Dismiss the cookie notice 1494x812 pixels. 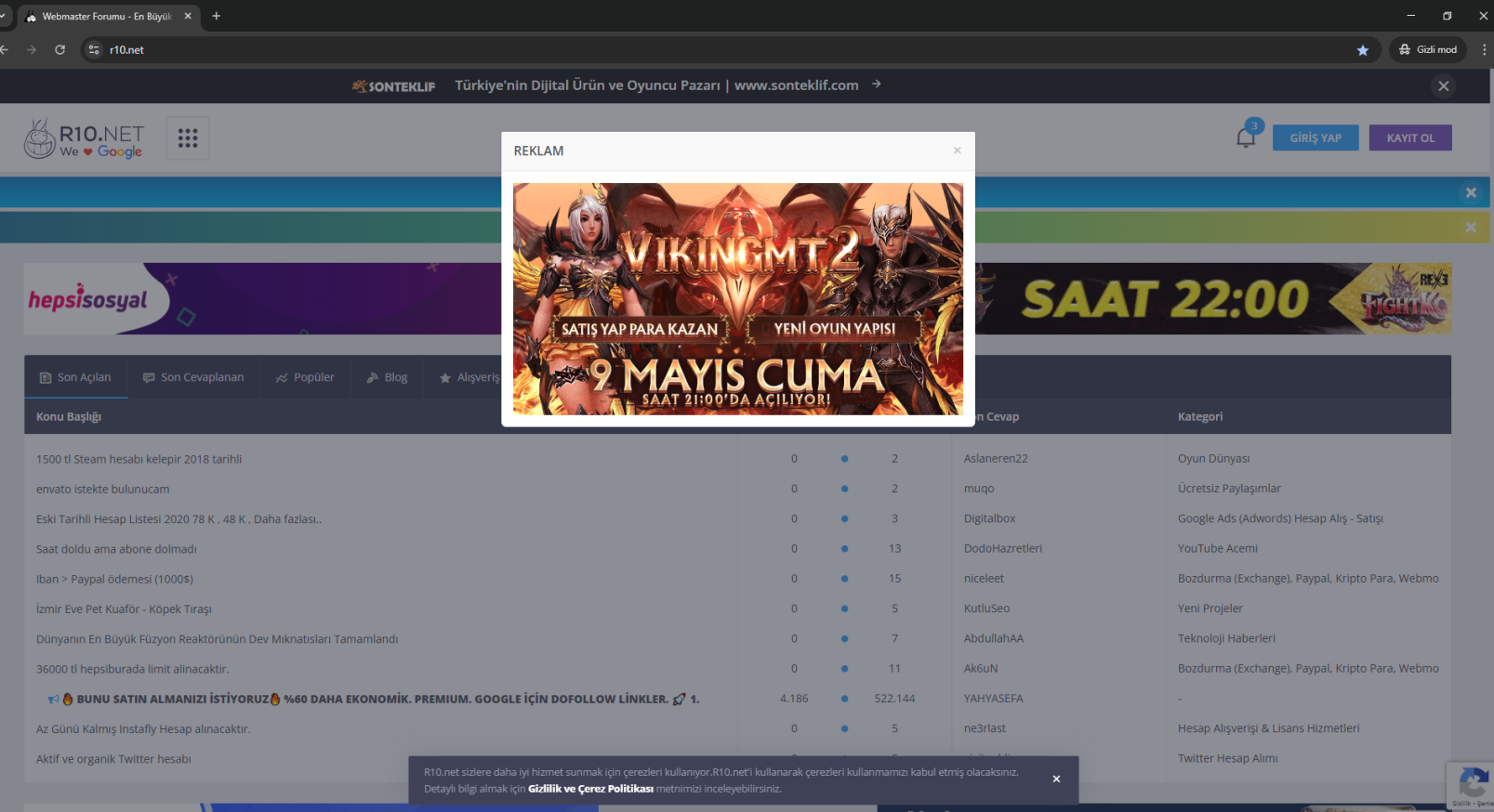(1056, 779)
